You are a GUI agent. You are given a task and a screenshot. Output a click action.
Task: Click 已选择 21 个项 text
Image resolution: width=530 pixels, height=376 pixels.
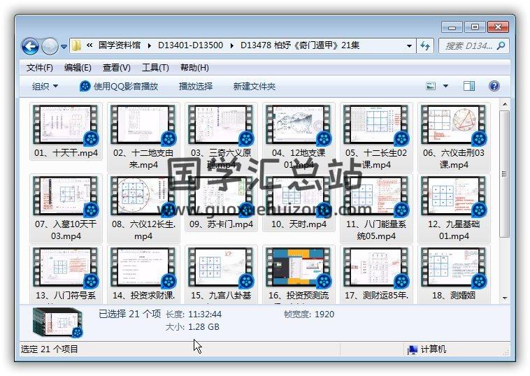click(130, 314)
